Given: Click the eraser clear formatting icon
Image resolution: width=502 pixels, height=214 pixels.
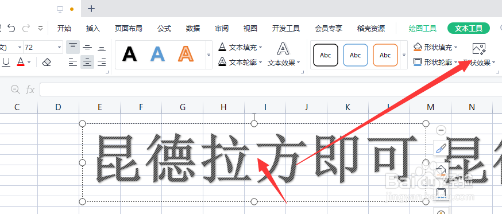Looking at the screenshot, I should tap(47, 62).
